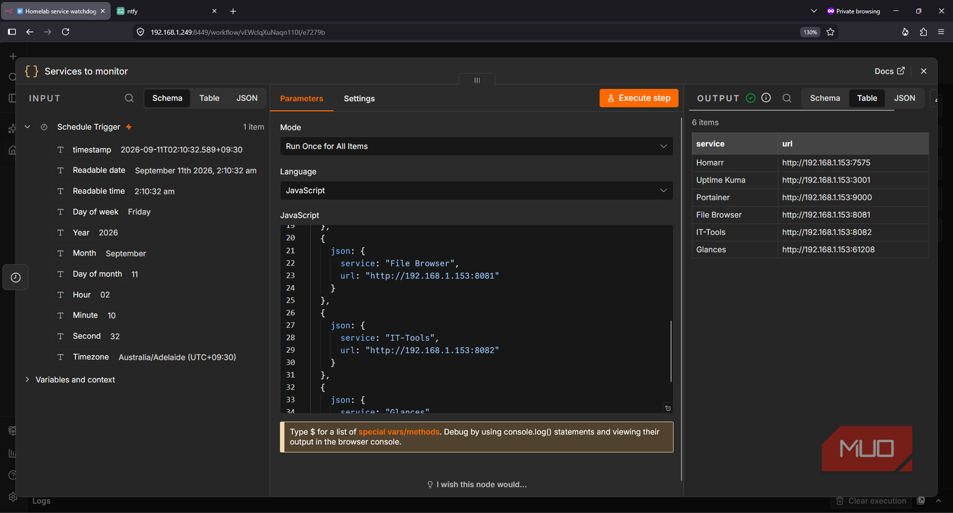Click the lightning icon beside Schedule Trigger
953x513 pixels.
tap(129, 127)
